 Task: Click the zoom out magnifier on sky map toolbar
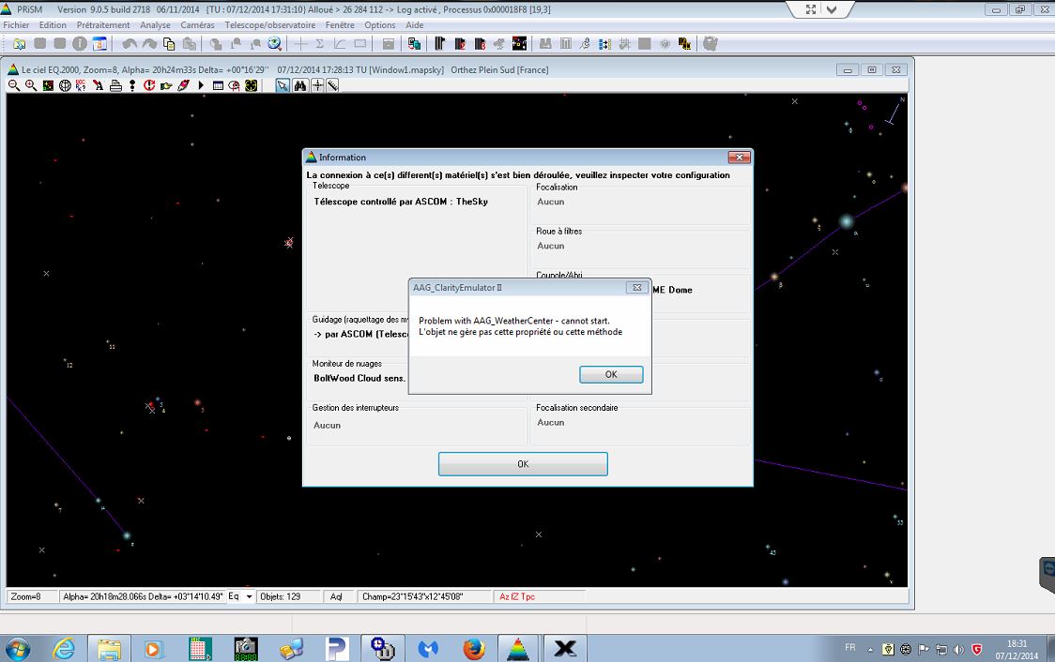coord(14,85)
